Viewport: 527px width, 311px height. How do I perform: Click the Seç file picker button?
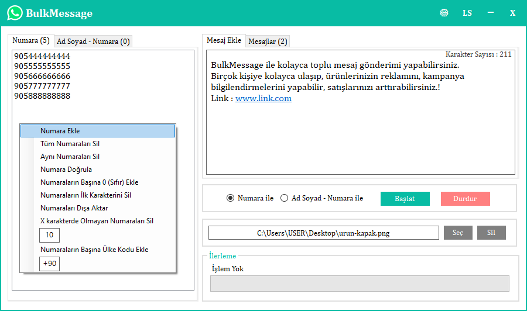(458, 233)
